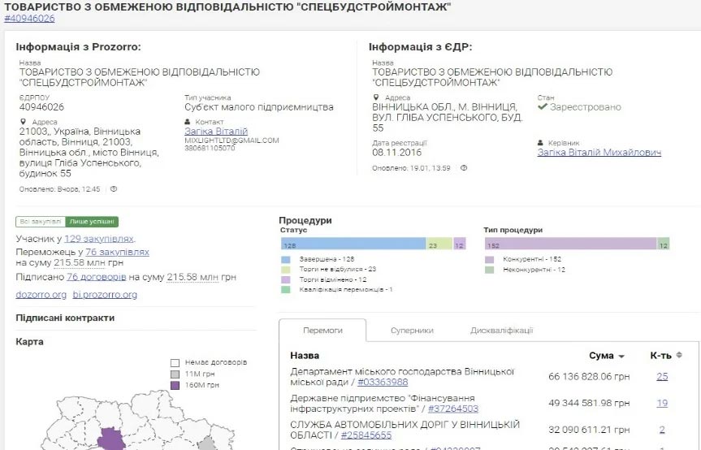
Task: Switch to the Суперники tab
Action: (412, 331)
